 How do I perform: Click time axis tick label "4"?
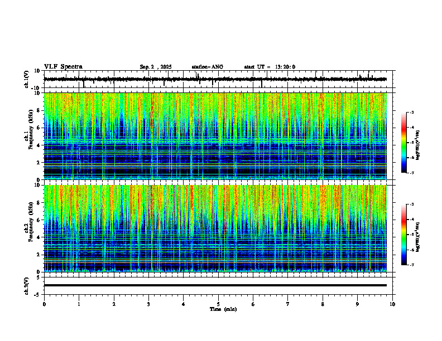click(184, 304)
